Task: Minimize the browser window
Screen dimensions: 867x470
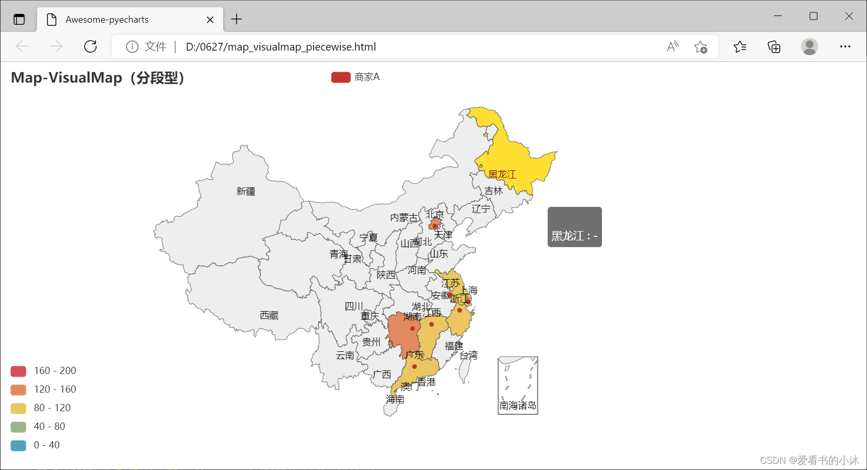Action: coord(778,16)
